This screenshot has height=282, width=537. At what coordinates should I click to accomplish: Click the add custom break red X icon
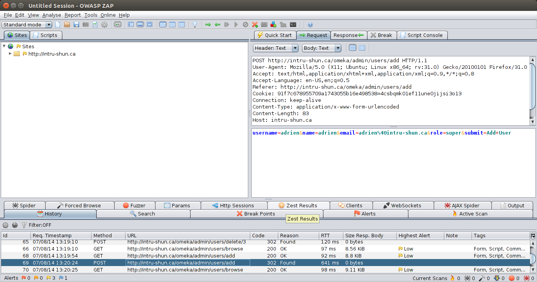click(254, 25)
